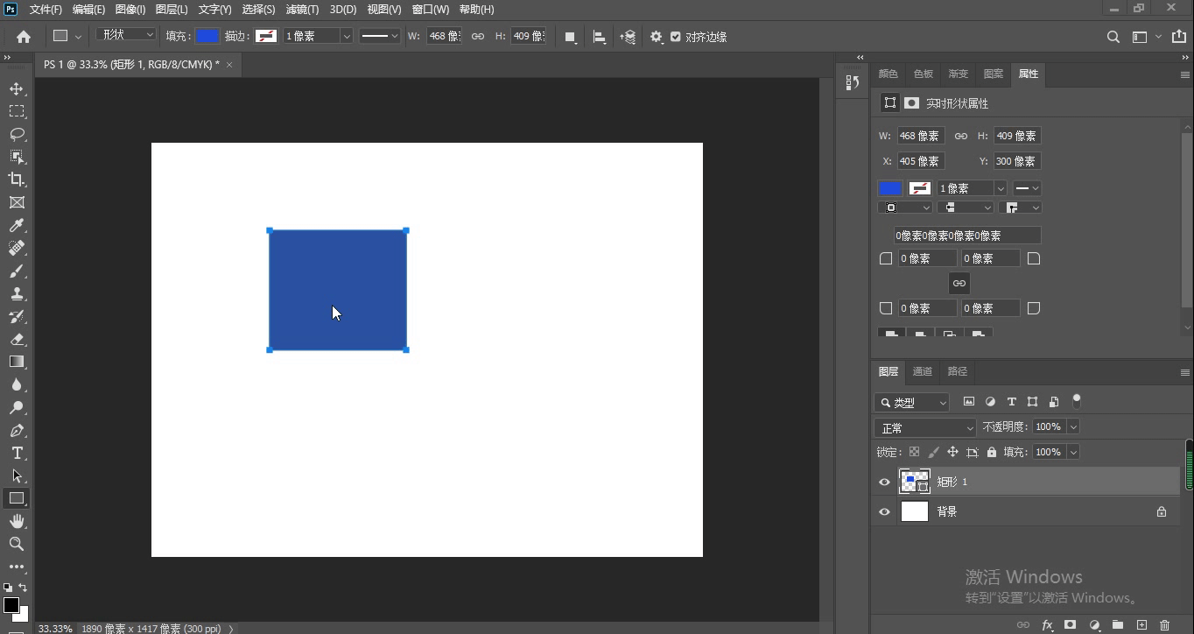The image size is (1194, 634).
Task: Select the Rectangle shape tool
Action: [17, 498]
